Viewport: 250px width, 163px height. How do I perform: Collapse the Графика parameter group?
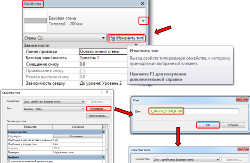click(x=103, y=157)
